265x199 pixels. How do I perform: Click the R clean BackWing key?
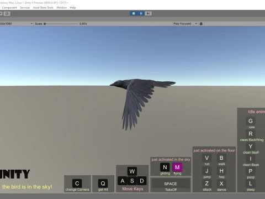251,134
